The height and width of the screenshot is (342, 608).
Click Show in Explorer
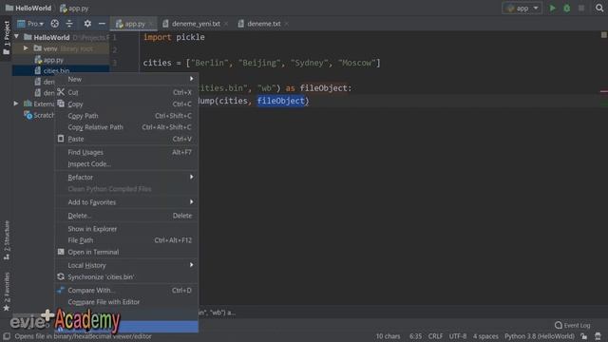126,229
